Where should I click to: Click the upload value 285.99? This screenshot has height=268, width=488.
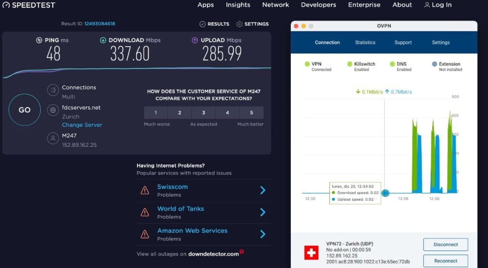(x=222, y=54)
